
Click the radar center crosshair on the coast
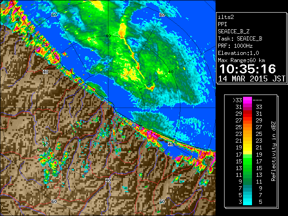(x=108, y=108)
